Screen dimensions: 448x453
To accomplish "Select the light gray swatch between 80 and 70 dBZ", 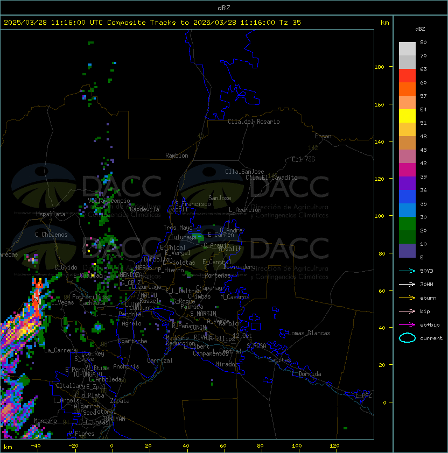I will click(x=407, y=49).
